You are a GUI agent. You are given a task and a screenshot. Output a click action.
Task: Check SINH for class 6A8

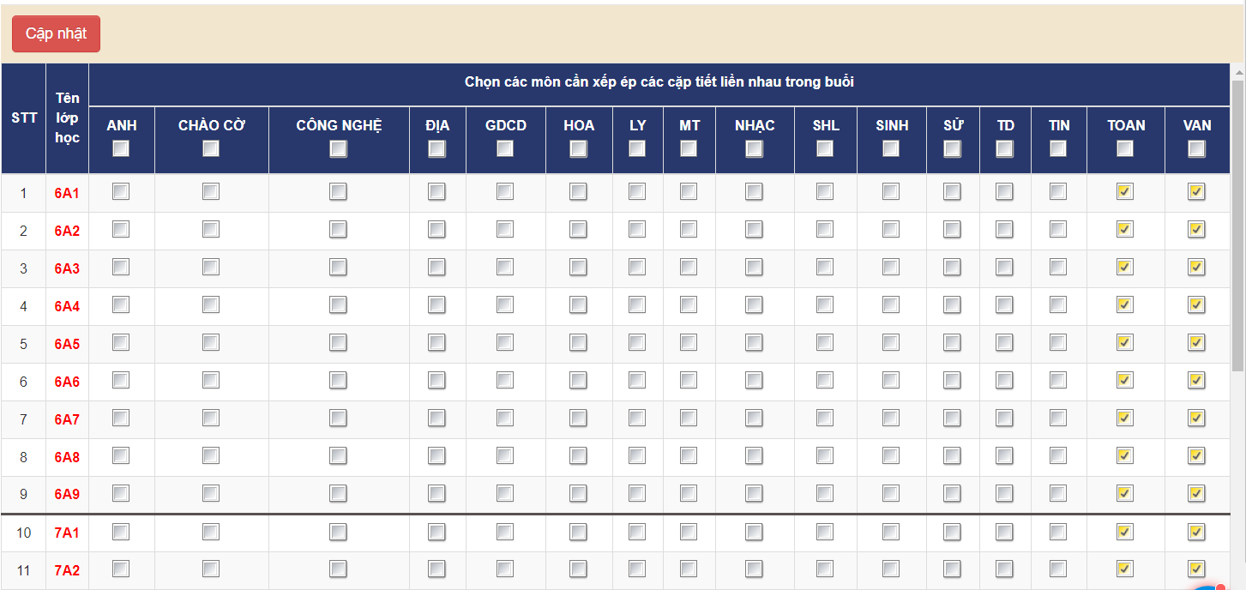point(891,456)
